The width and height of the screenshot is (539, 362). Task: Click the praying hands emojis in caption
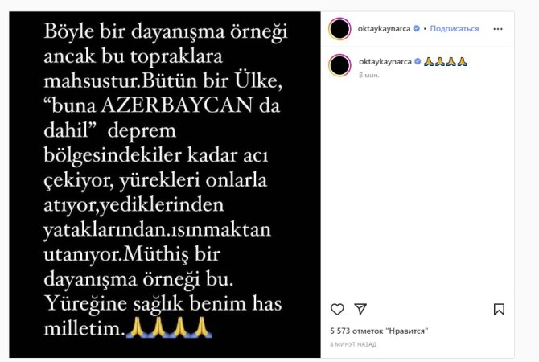445,61
